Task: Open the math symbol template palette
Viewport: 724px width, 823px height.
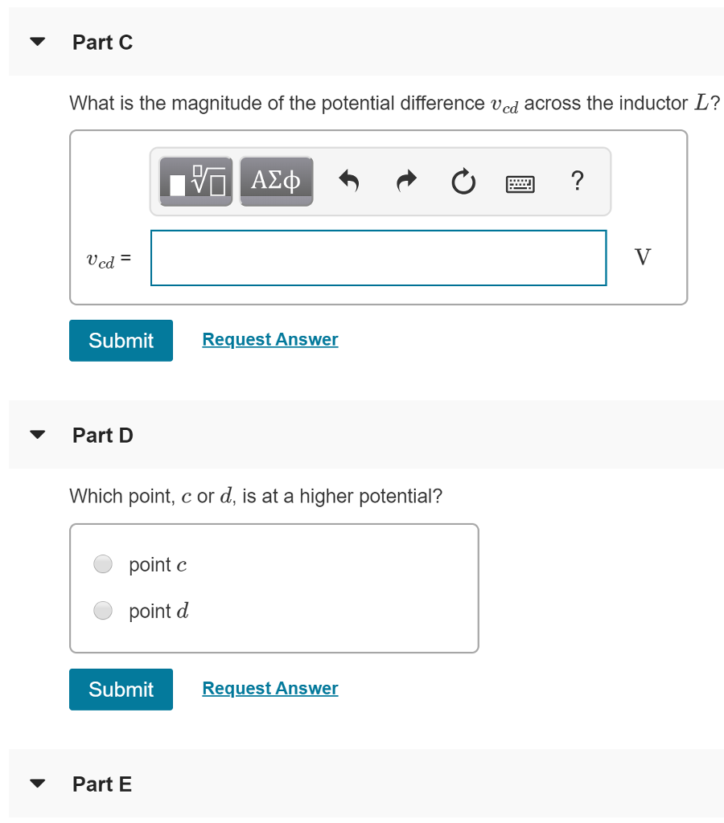Action: point(194,181)
